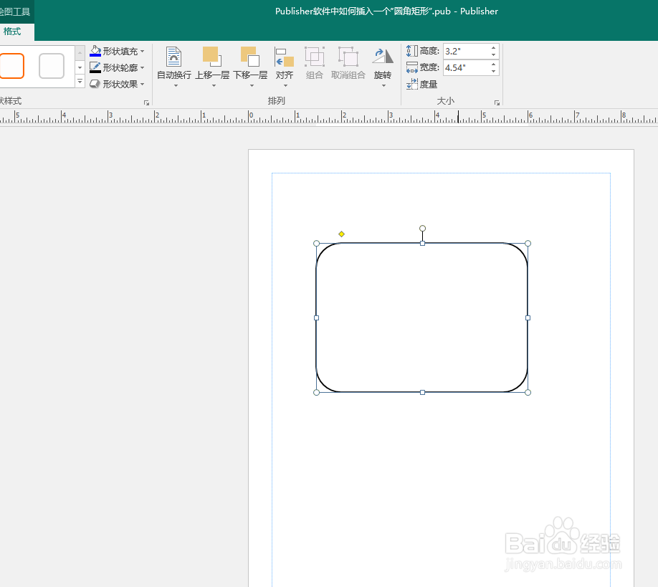Open Shape Outline (形状轮廓) pen icon

95,67
